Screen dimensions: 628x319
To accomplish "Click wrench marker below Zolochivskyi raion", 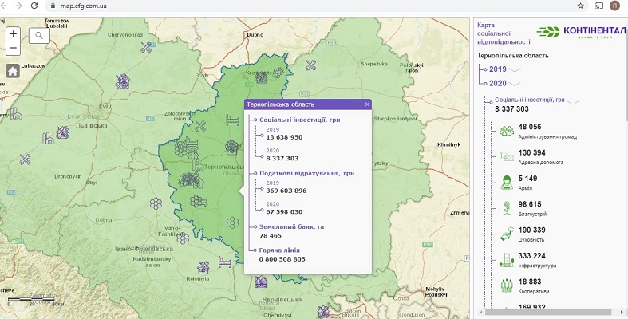I will click(x=199, y=126).
